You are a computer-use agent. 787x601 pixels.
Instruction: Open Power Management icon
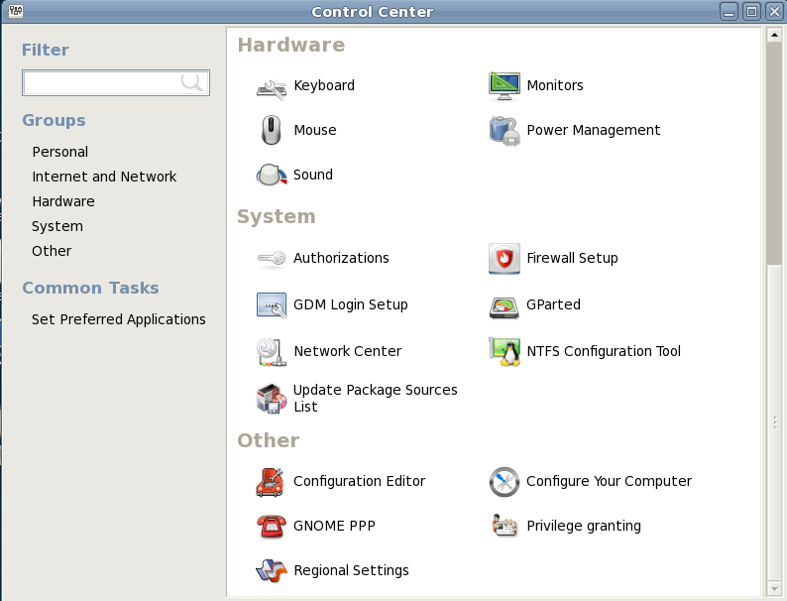pos(504,130)
